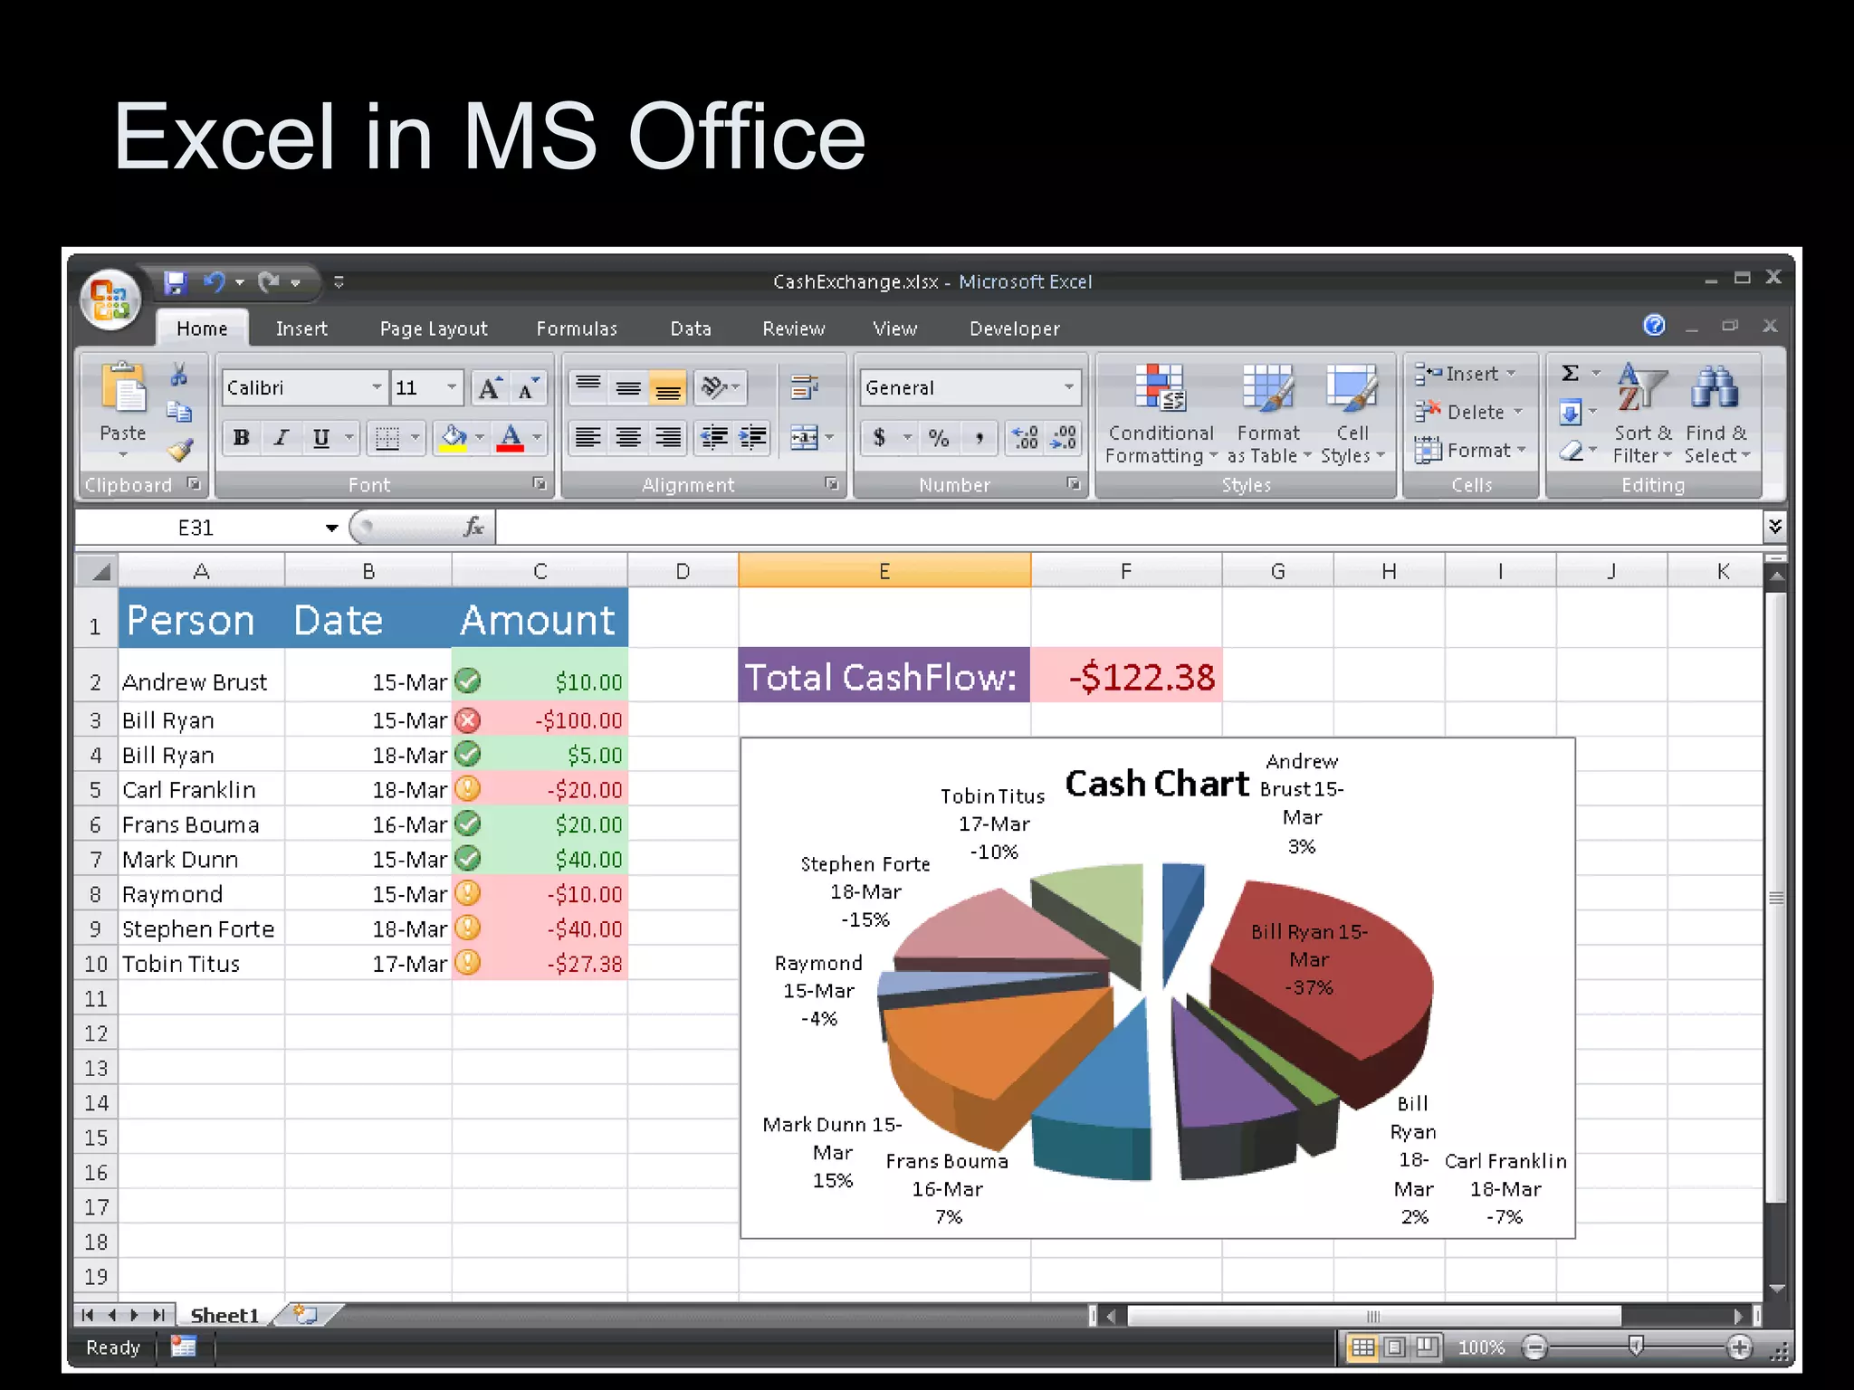Click the AutoSum sigma icon
The image size is (1854, 1390).
click(1571, 373)
